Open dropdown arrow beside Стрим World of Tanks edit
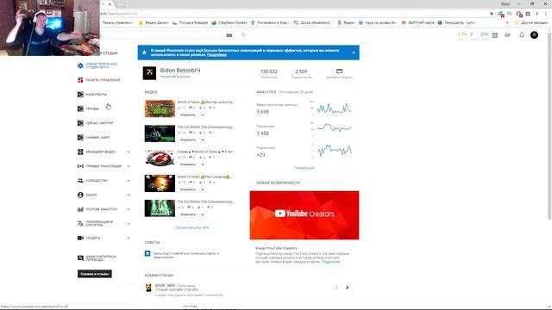The image size is (552, 310). (x=203, y=164)
